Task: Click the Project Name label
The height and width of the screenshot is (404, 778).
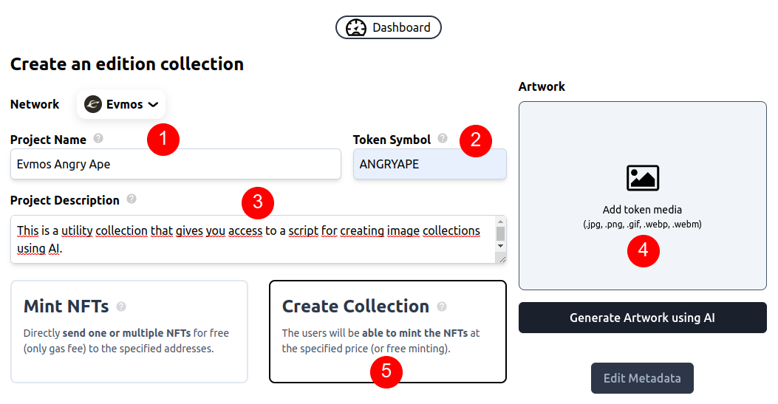Action: coord(48,140)
